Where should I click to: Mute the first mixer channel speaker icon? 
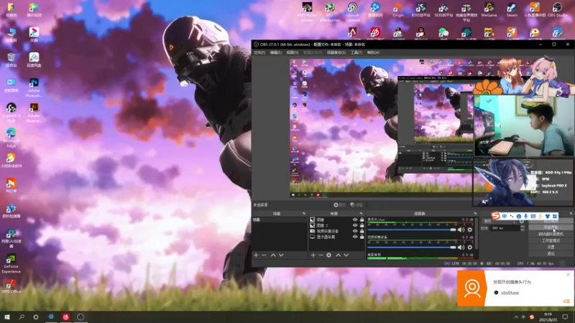[461, 230]
